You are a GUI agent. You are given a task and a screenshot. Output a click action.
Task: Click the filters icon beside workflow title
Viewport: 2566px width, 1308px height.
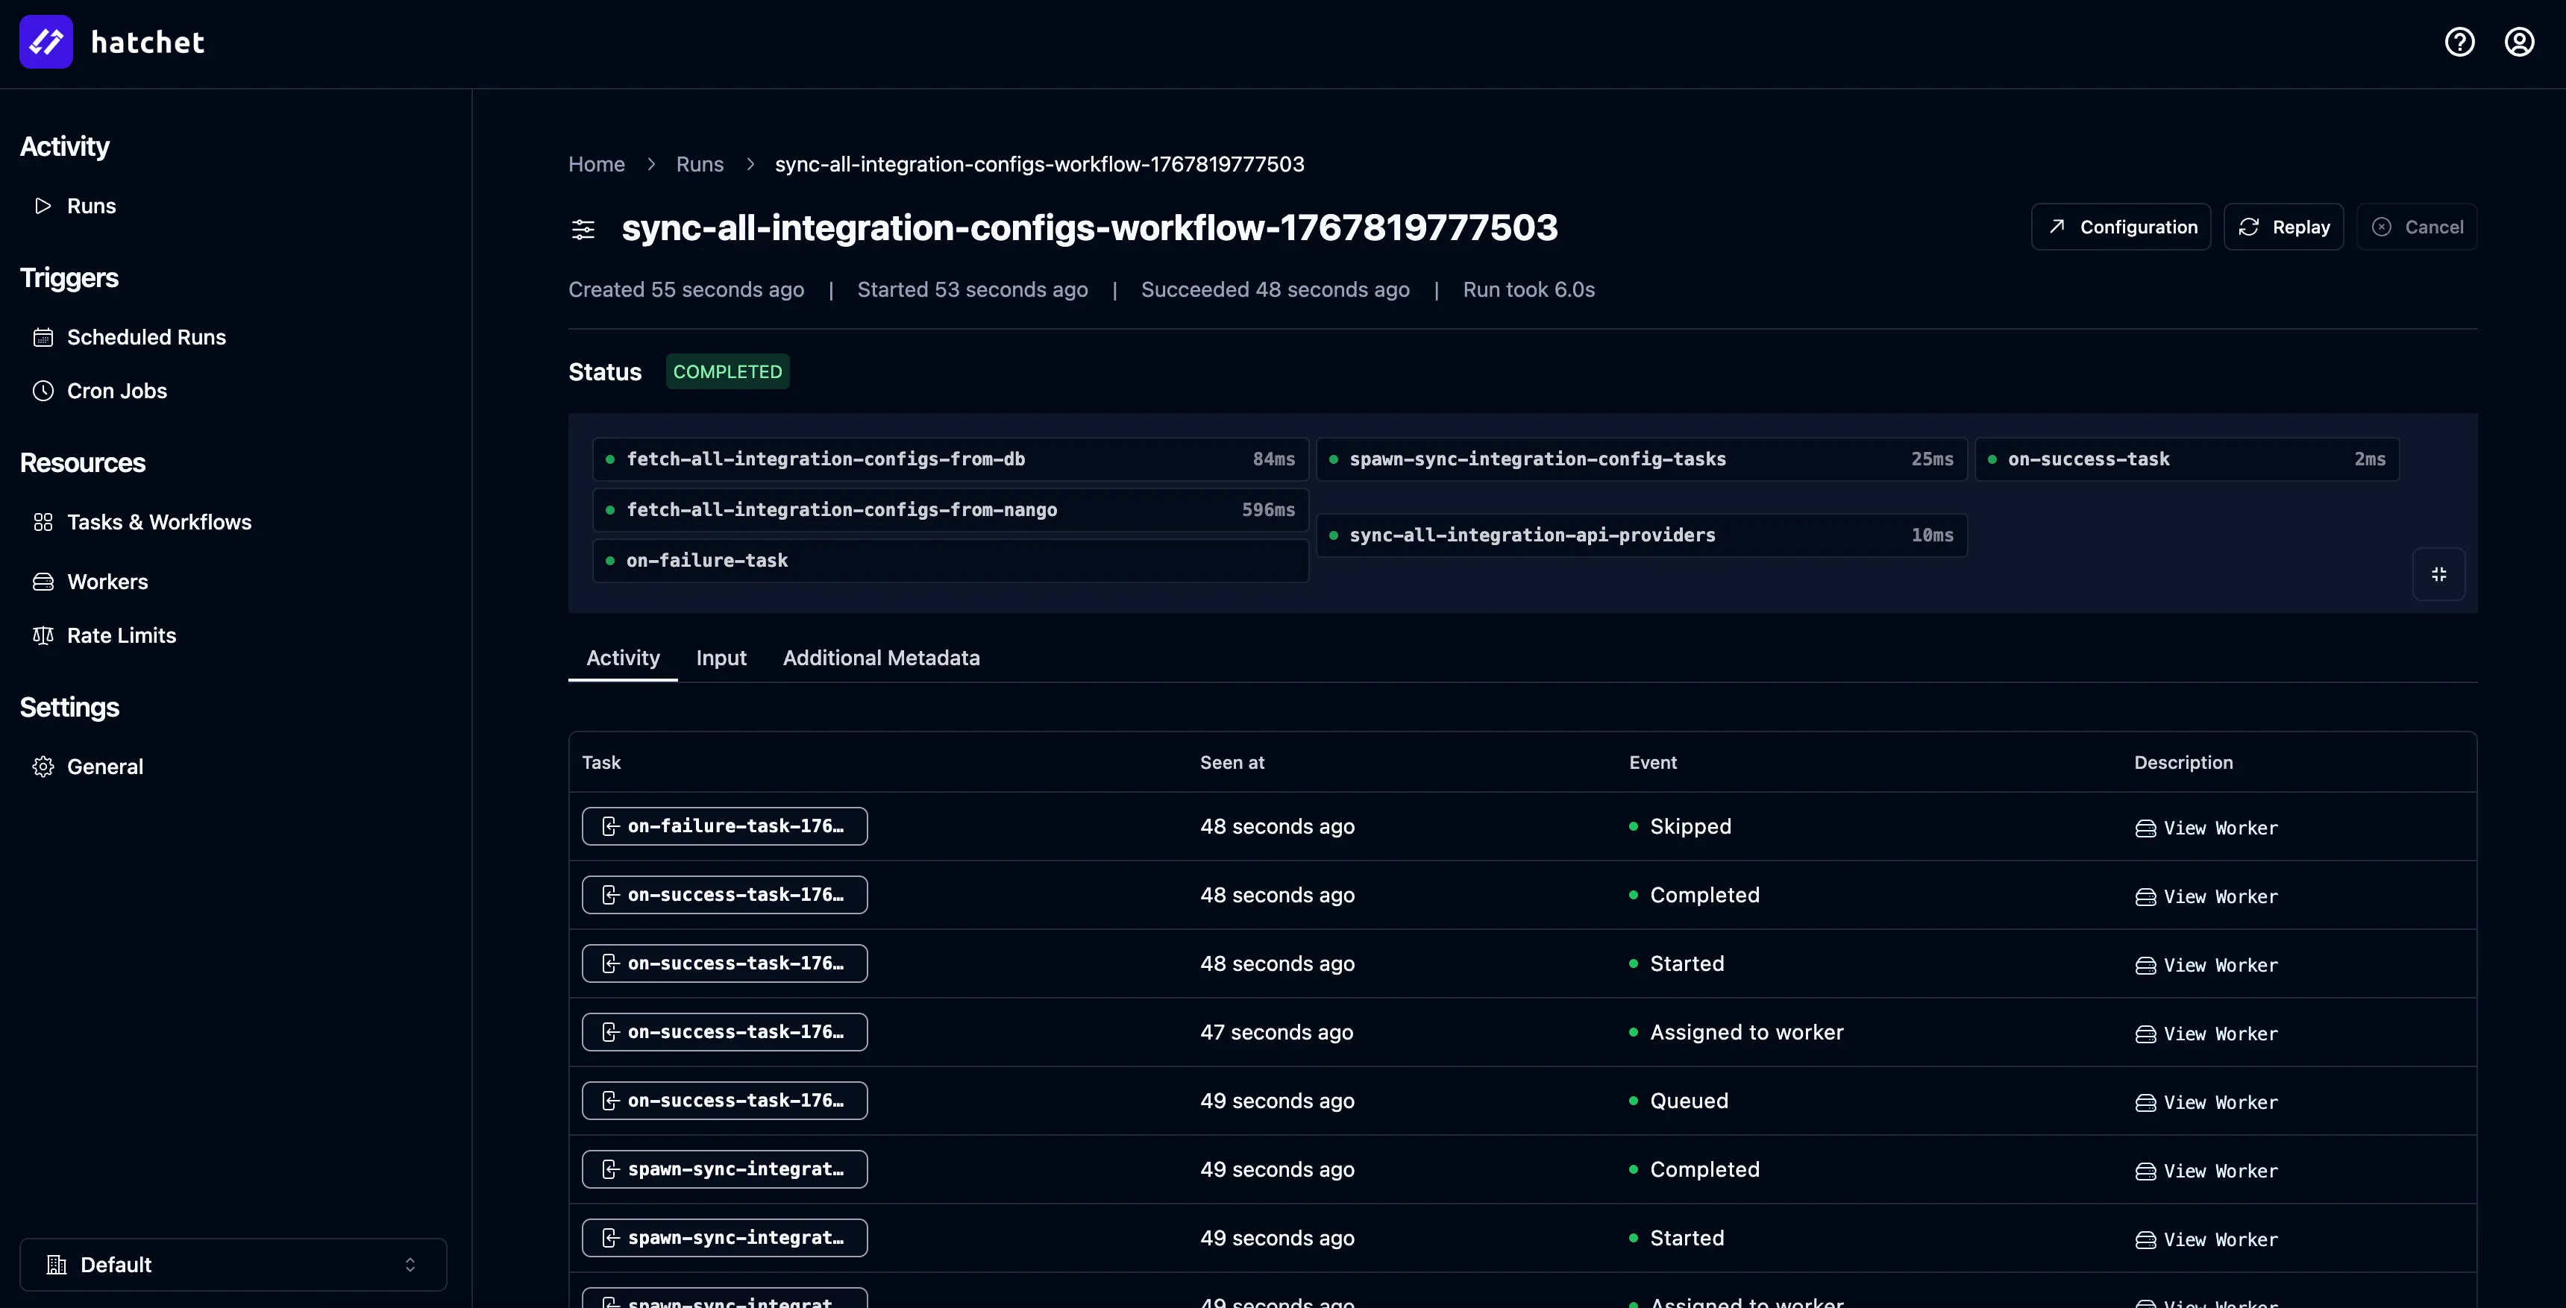584,228
